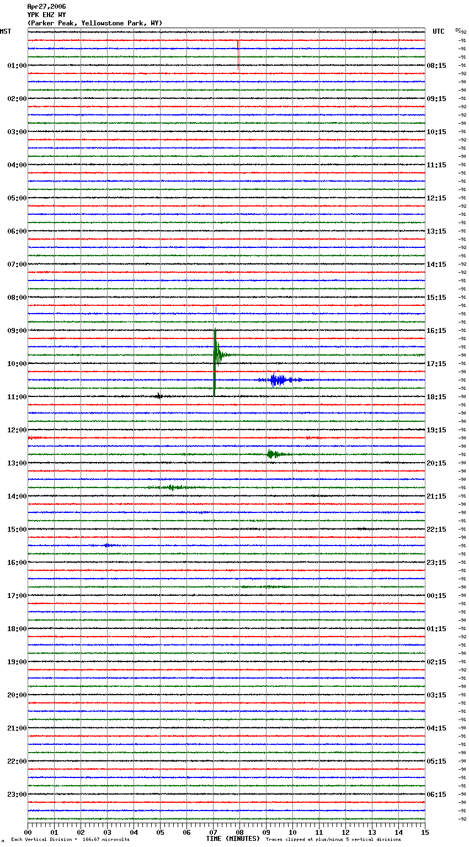Click the 15:00 MST time label
Image resolution: width=469 pixels, height=847 pixels.
click(17, 530)
